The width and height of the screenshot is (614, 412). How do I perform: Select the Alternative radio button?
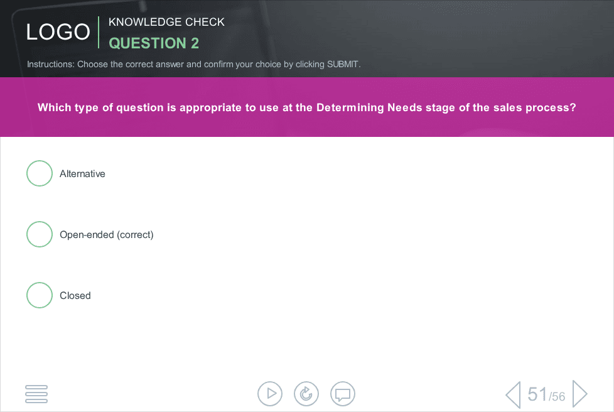[40, 173]
